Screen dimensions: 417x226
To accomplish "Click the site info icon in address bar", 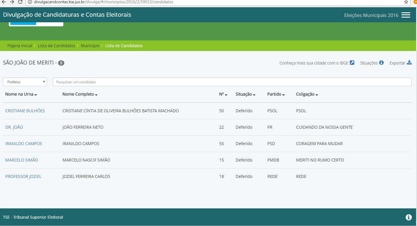I will [x=30, y=2].
